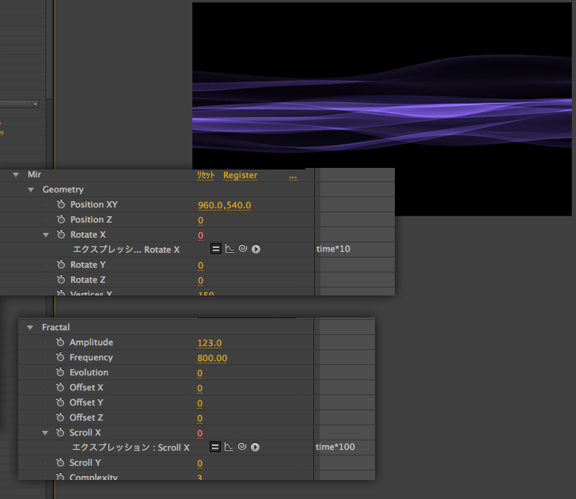Toggle the Scroll X graph overlay button
This screenshot has width=576, height=499.
pos(229,447)
